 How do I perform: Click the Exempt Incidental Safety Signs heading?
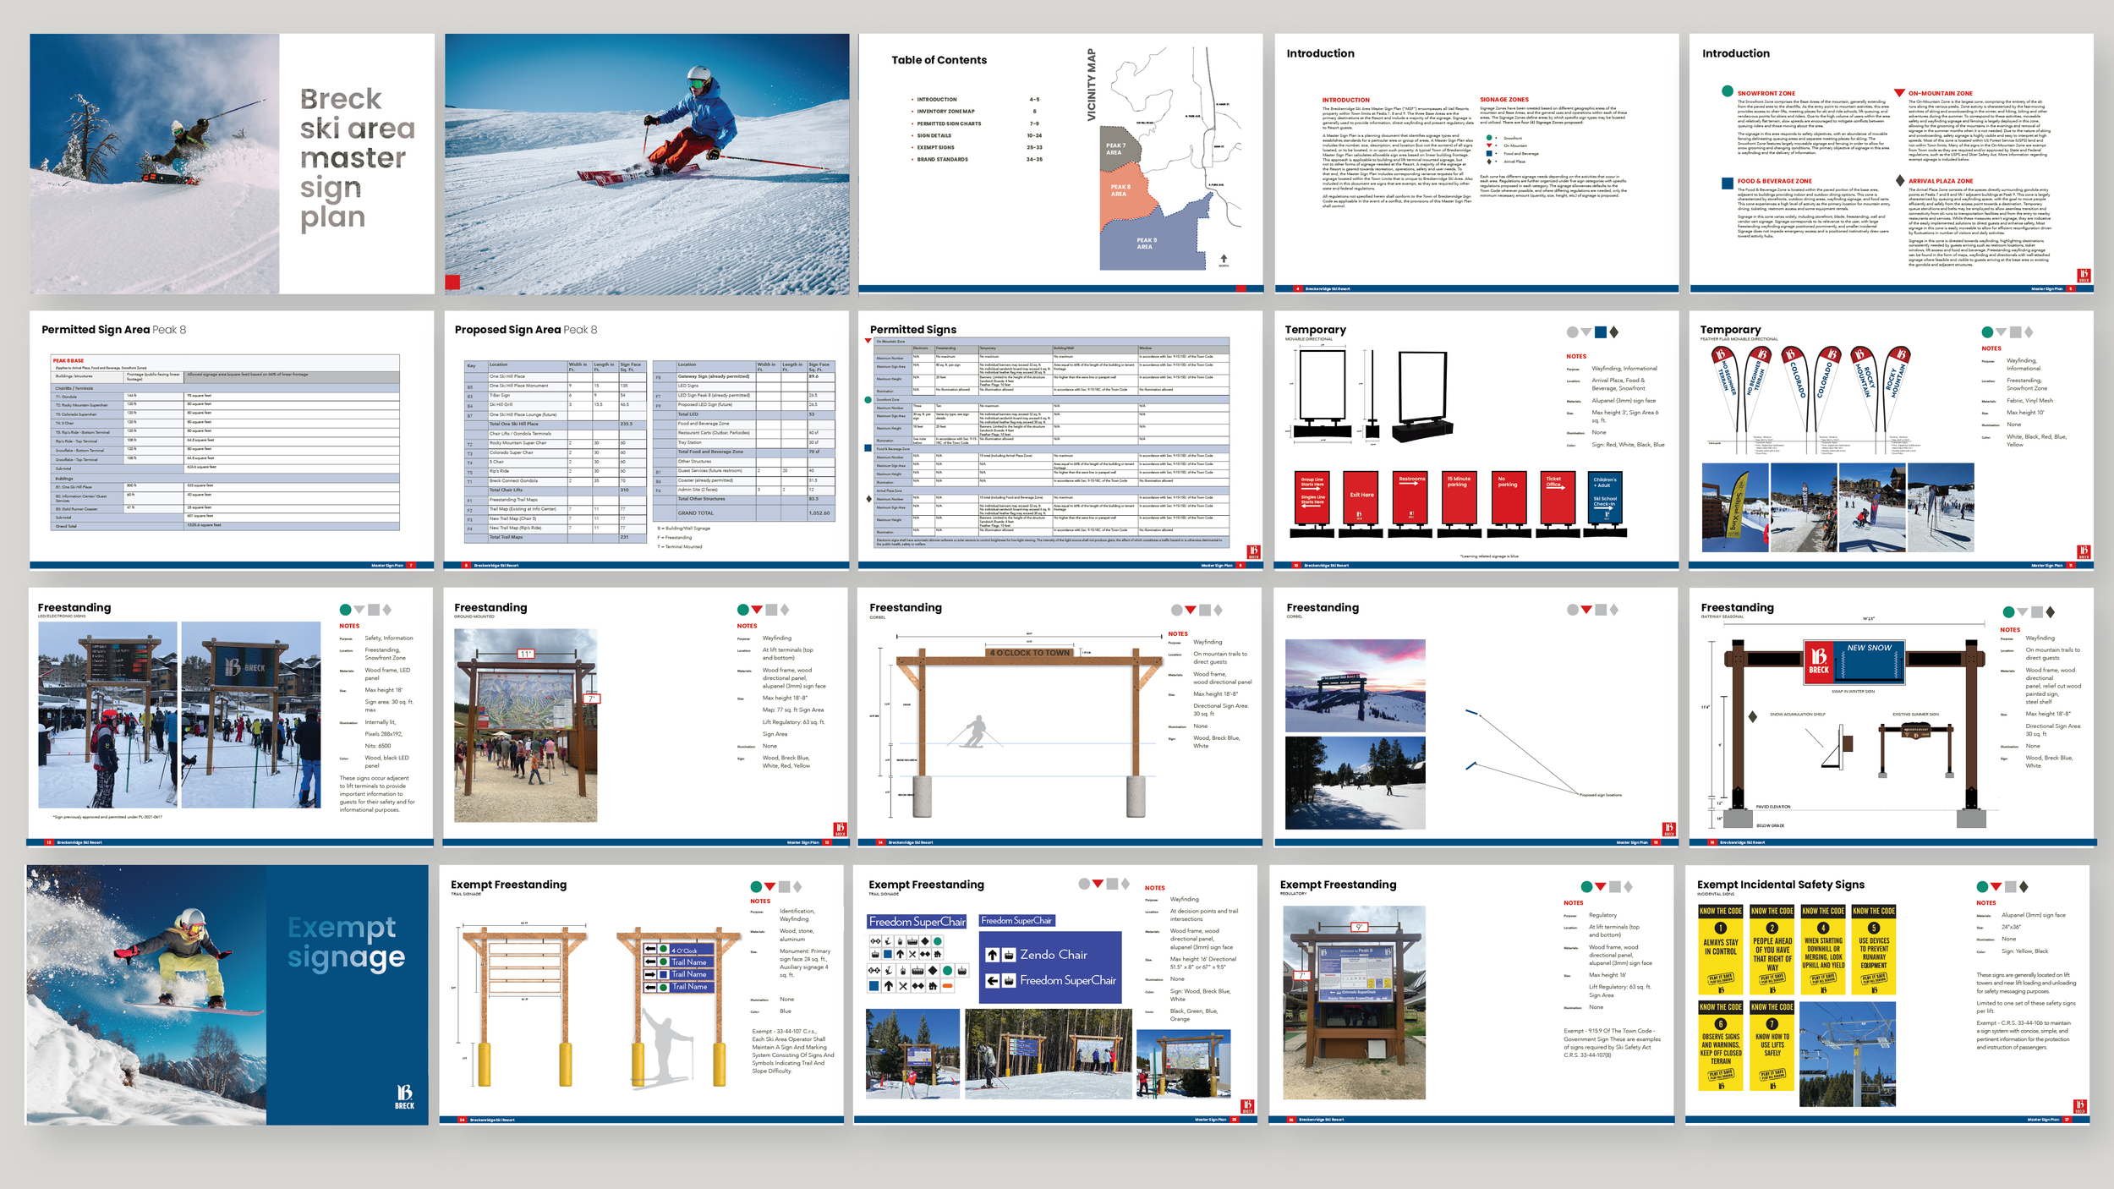[x=1780, y=885]
